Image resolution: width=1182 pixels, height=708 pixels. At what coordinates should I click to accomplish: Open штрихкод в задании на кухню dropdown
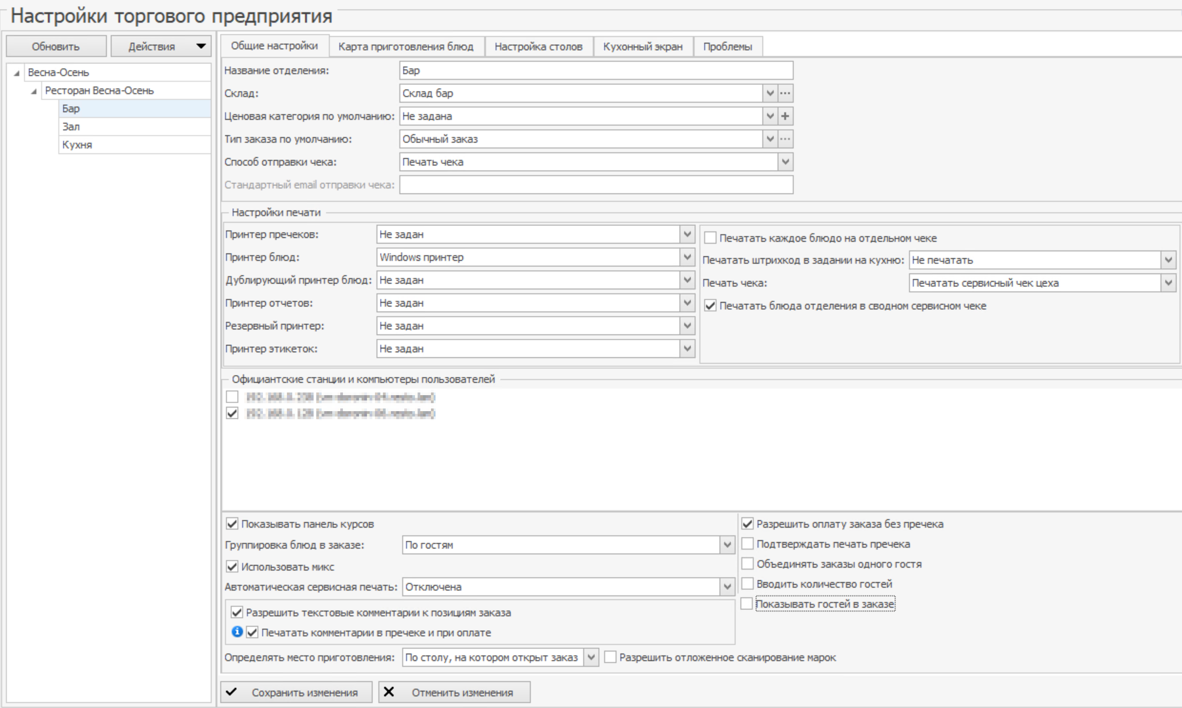(x=1168, y=260)
